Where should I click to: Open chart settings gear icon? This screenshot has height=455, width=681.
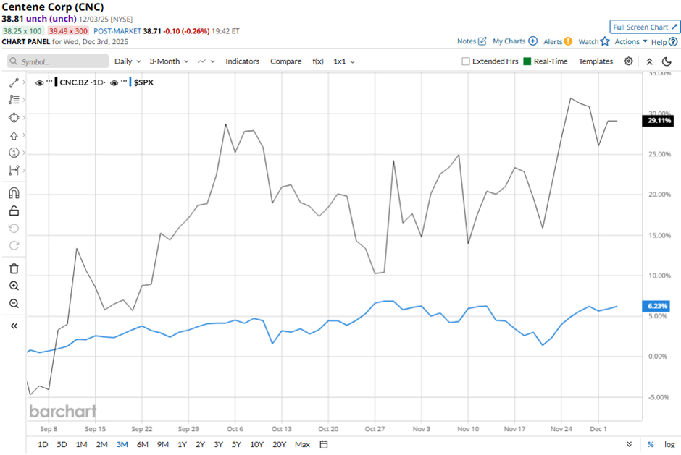(x=628, y=61)
